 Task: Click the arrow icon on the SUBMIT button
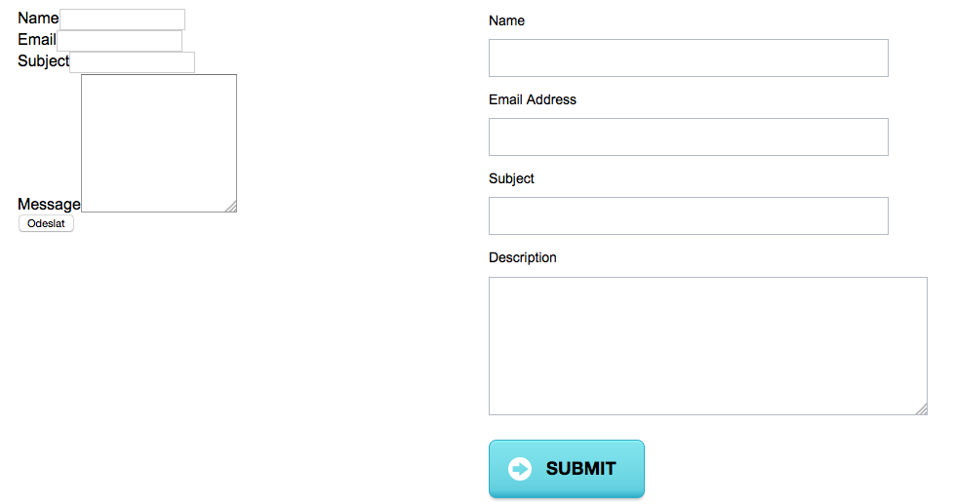pos(520,469)
